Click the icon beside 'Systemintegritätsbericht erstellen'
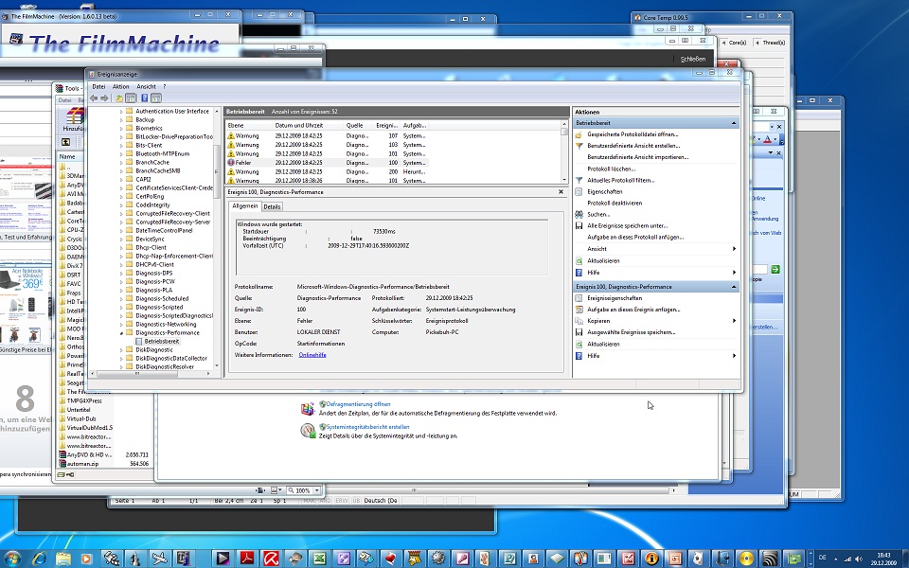The width and height of the screenshot is (909, 568). (307, 431)
